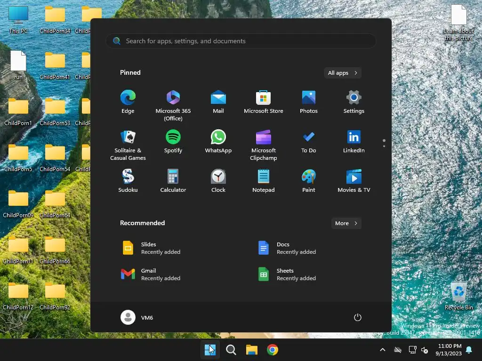The width and height of the screenshot is (482, 361).
Task: Open the Mail app
Action: 218,102
